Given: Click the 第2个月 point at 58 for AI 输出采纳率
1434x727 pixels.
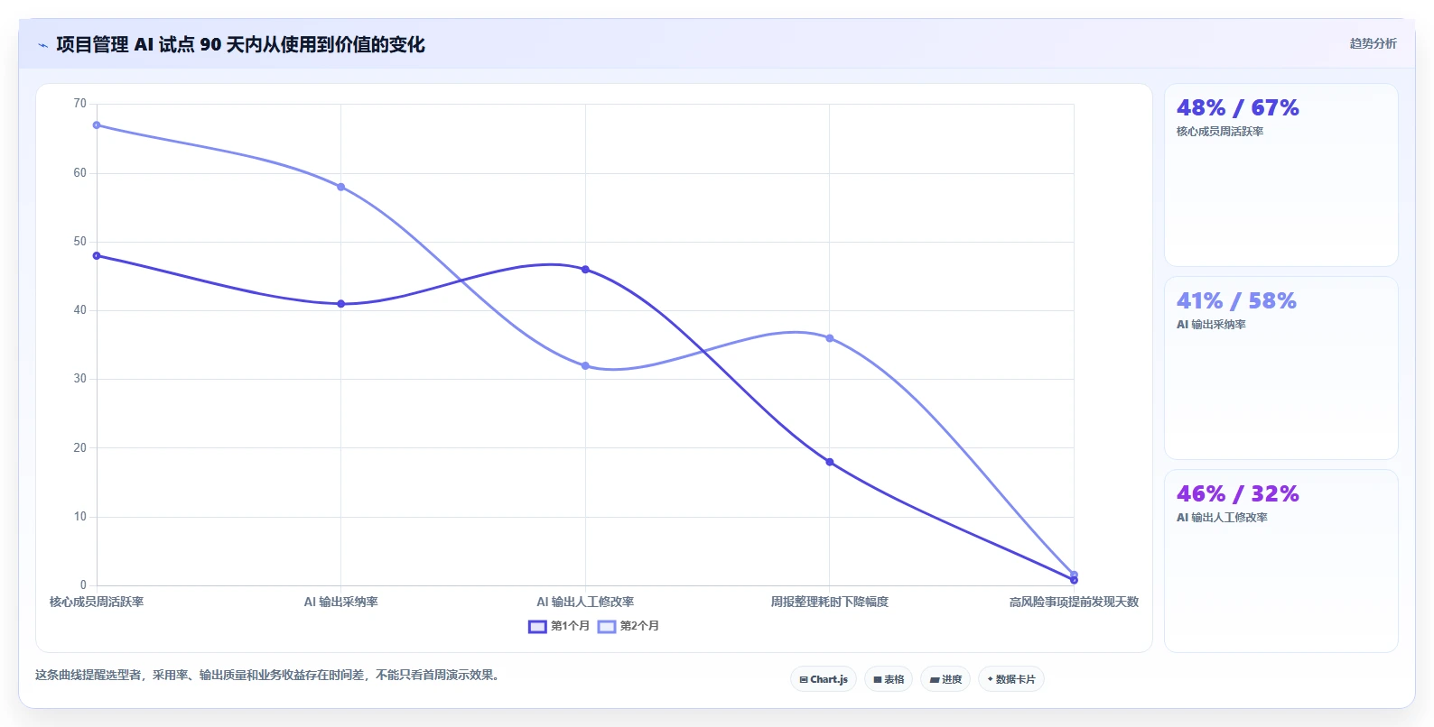Looking at the screenshot, I should click(x=341, y=187).
